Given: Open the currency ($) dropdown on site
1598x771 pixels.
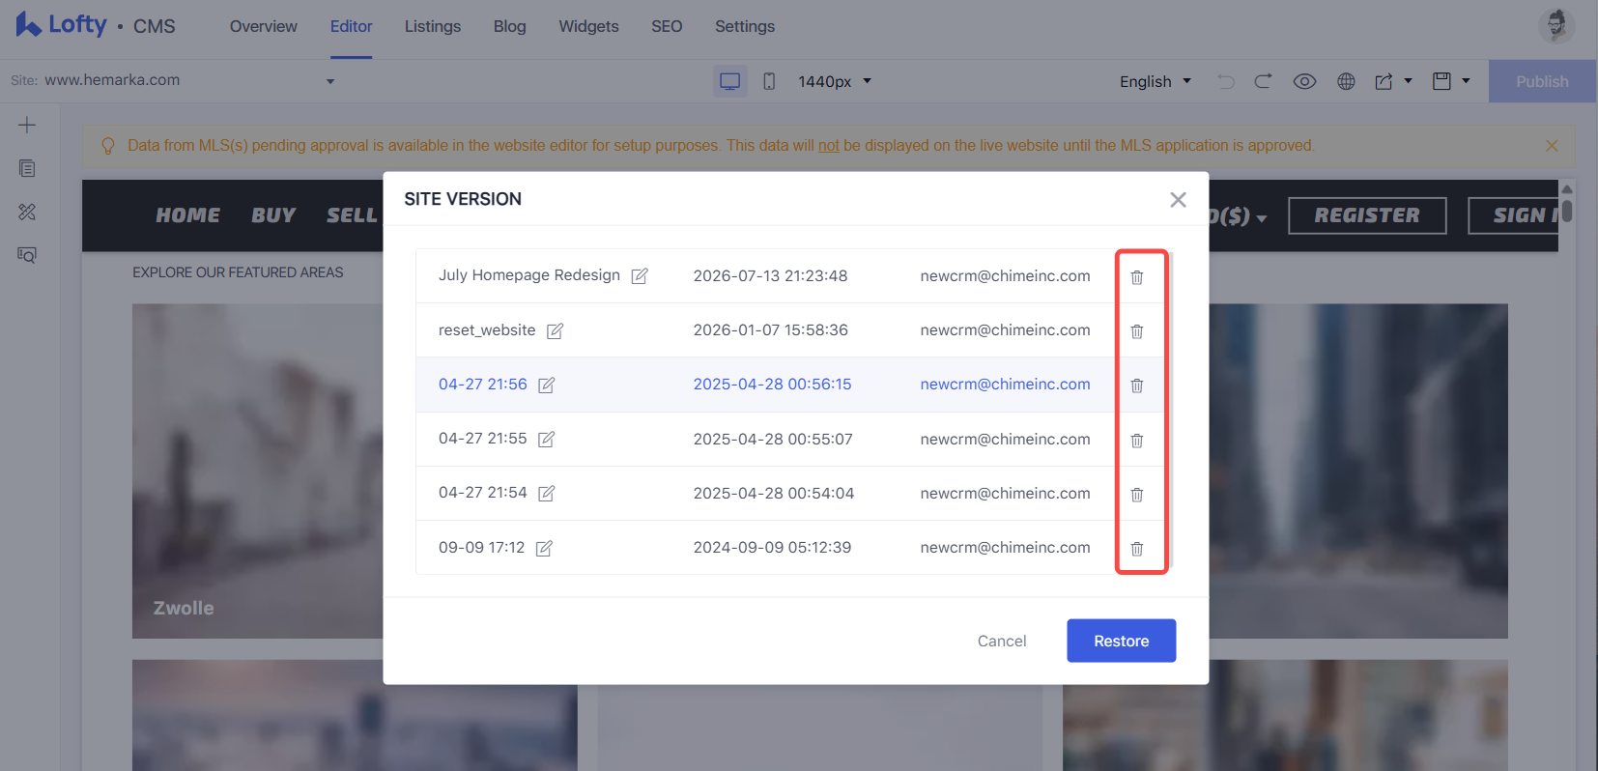Looking at the screenshot, I should [1239, 216].
